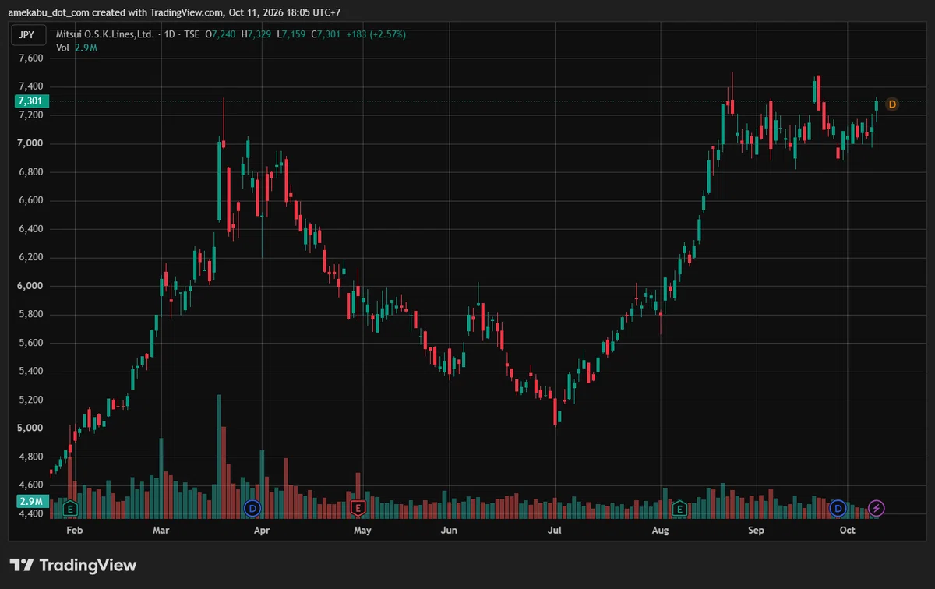The image size is (935, 589).
Task: Click the Mar label on the time axis
Action: pos(161,531)
